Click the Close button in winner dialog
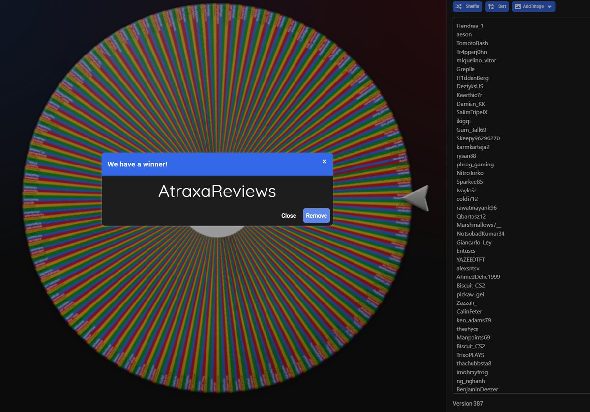This screenshot has height=412, width=590. point(289,216)
